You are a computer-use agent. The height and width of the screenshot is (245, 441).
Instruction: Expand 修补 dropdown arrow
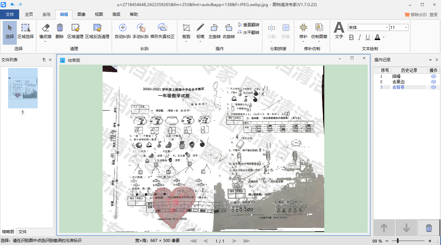[x=303, y=41]
